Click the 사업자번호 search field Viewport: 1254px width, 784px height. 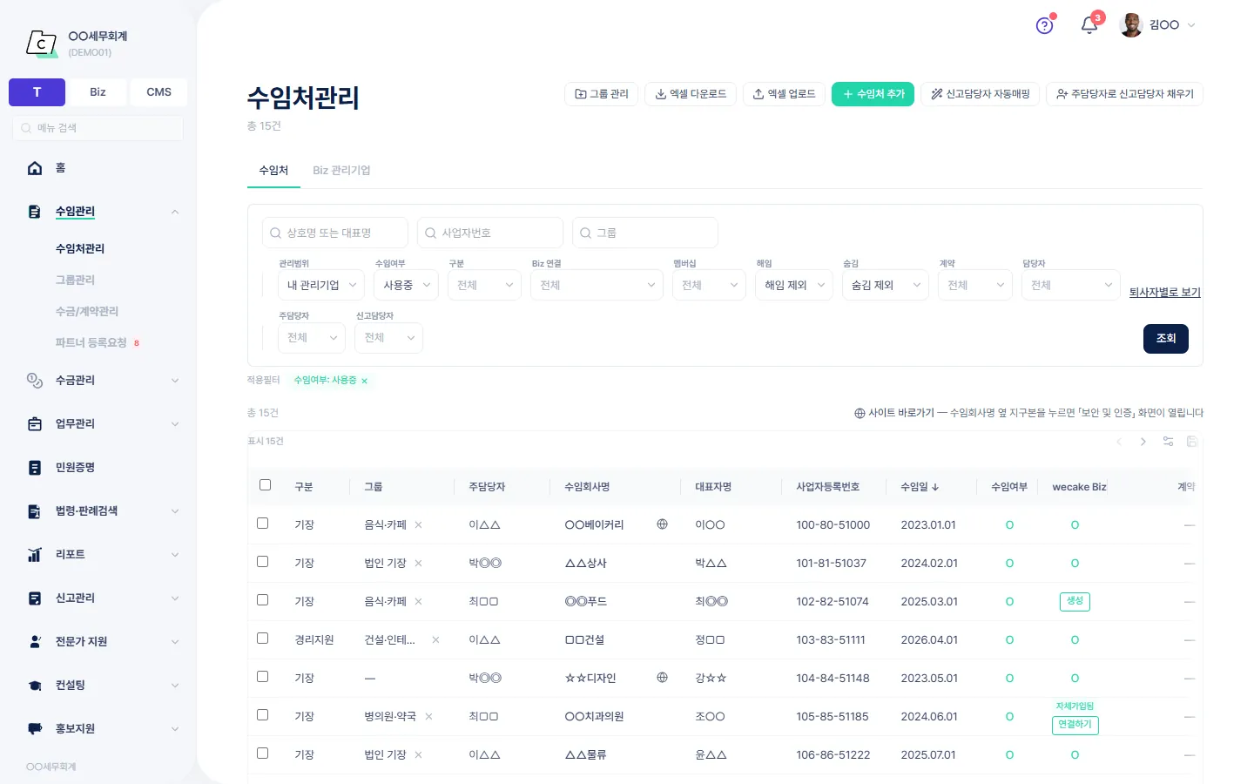point(490,233)
